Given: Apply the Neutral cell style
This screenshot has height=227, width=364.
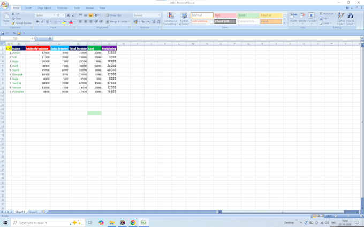Looking at the screenshot, I should (271, 15).
